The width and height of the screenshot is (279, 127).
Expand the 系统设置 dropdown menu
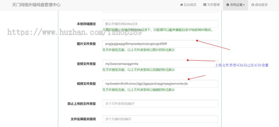tap(235, 5)
